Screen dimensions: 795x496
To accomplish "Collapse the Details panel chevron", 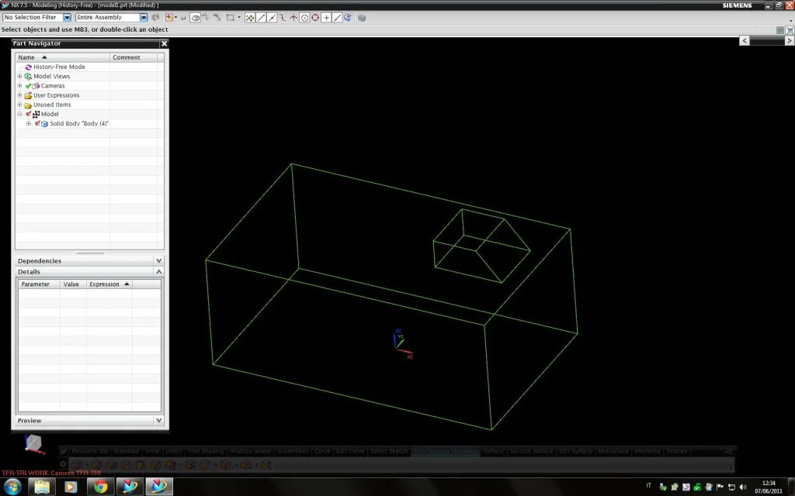I will click(158, 272).
